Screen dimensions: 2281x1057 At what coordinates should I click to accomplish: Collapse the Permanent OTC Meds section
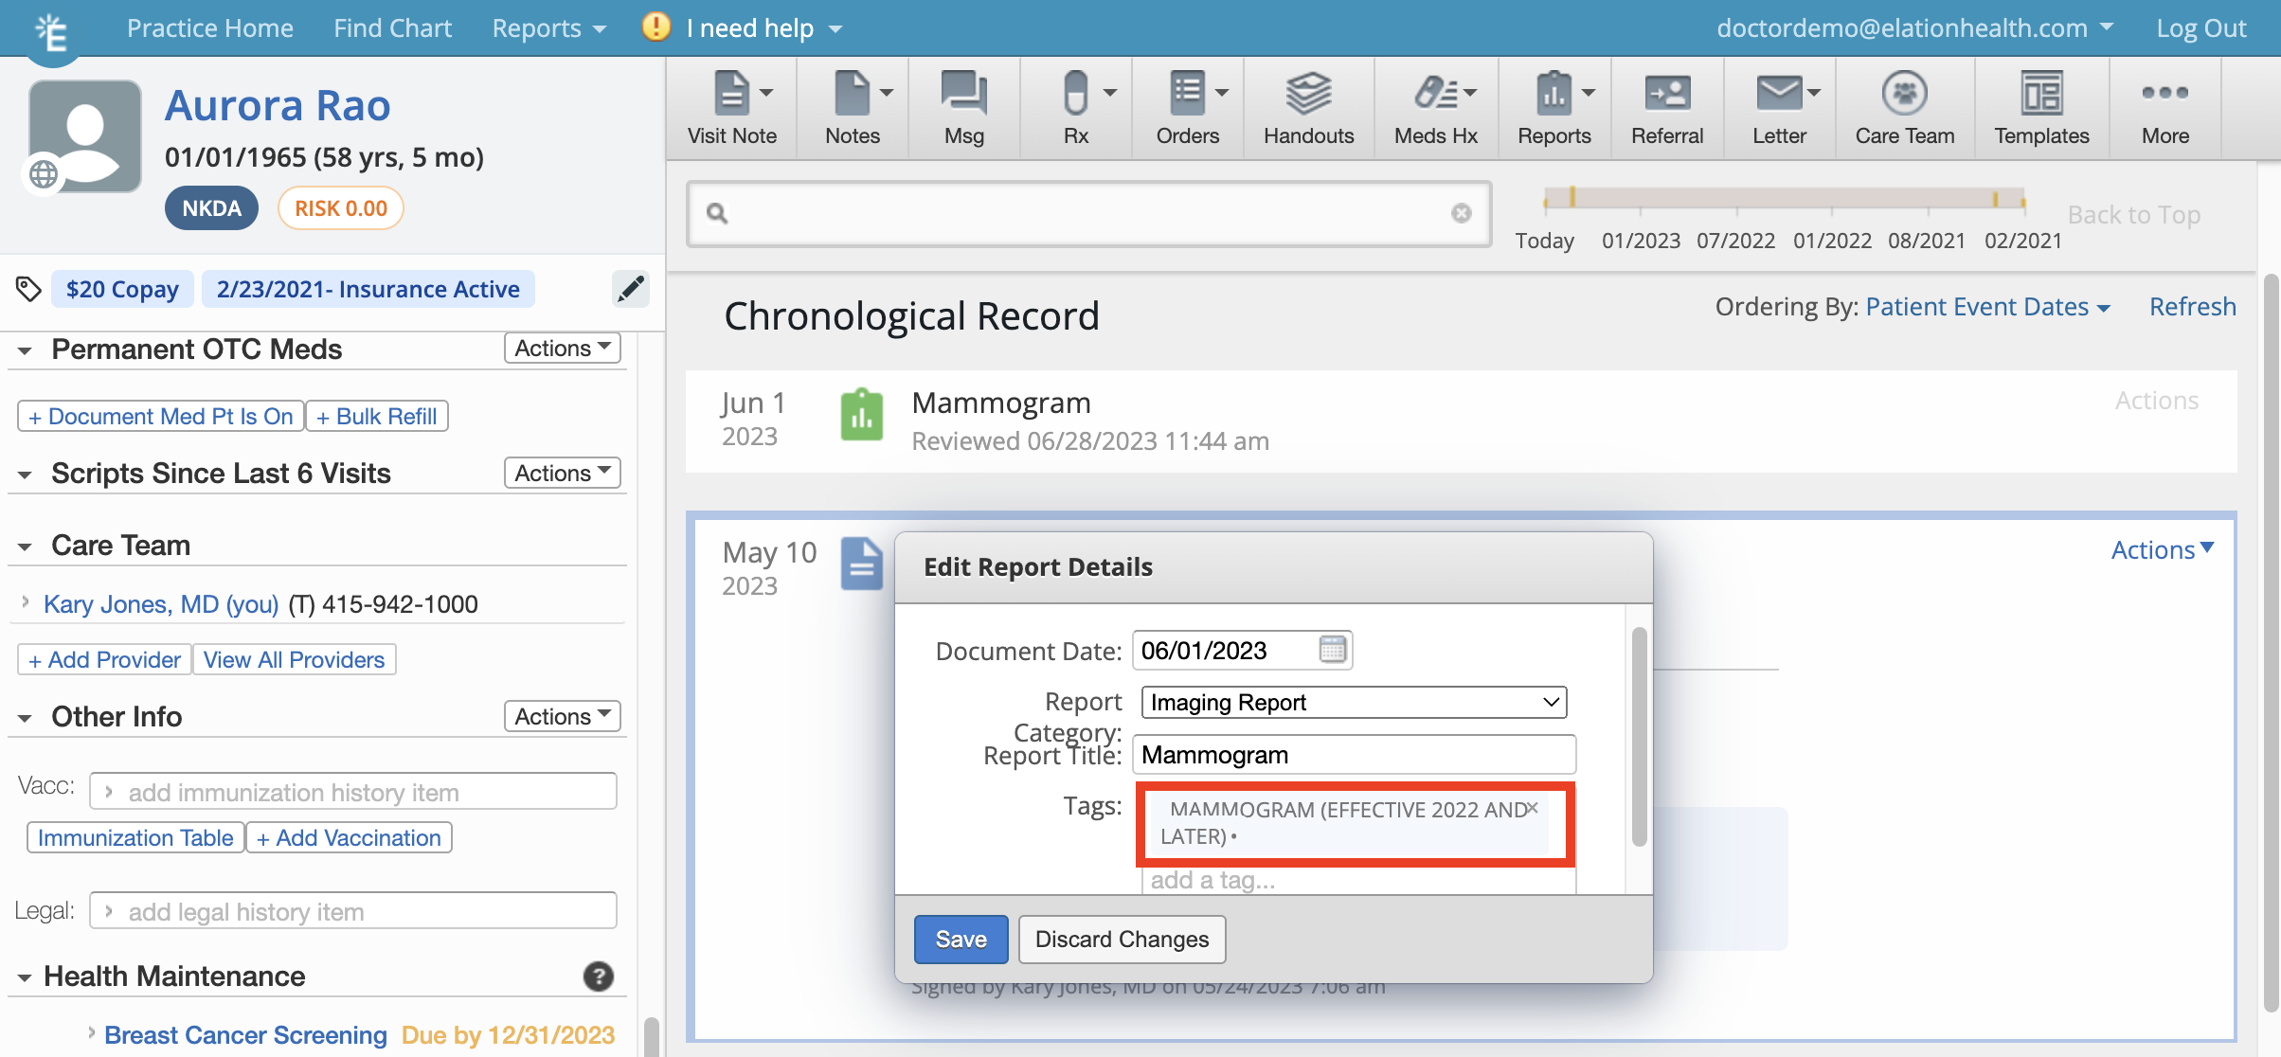26,350
